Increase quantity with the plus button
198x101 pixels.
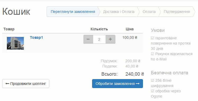[x=110, y=39]
